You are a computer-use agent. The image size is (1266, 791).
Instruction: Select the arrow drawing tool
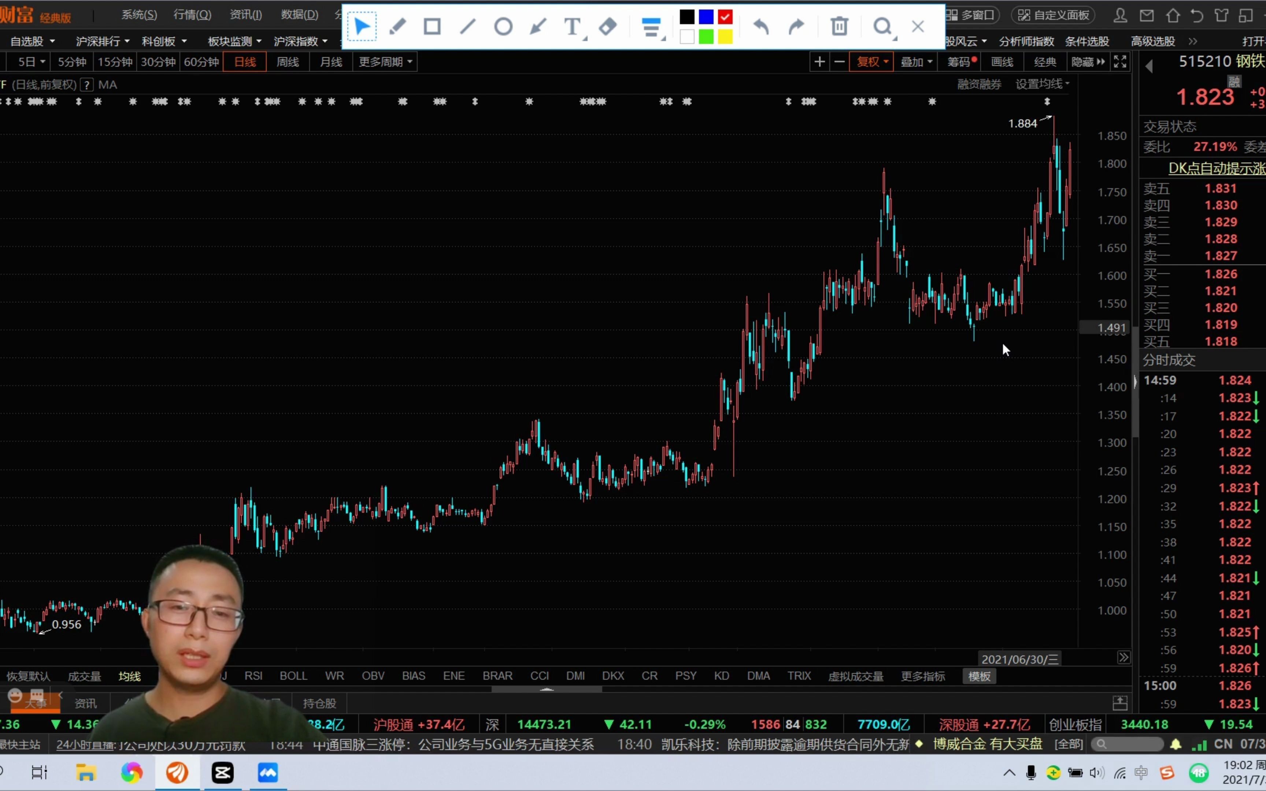(x=538, y=26)
